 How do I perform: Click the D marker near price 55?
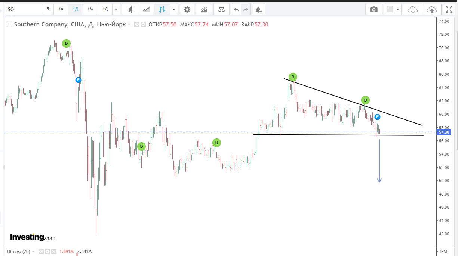click(141, 146)
